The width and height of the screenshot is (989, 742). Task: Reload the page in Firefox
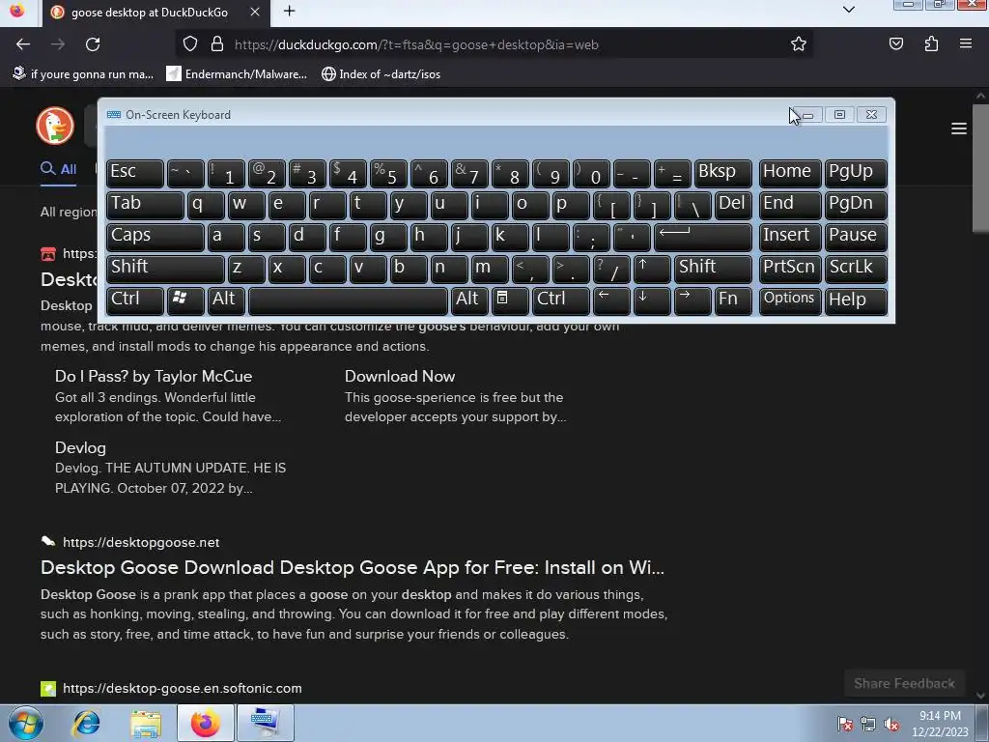click(93, 44)
